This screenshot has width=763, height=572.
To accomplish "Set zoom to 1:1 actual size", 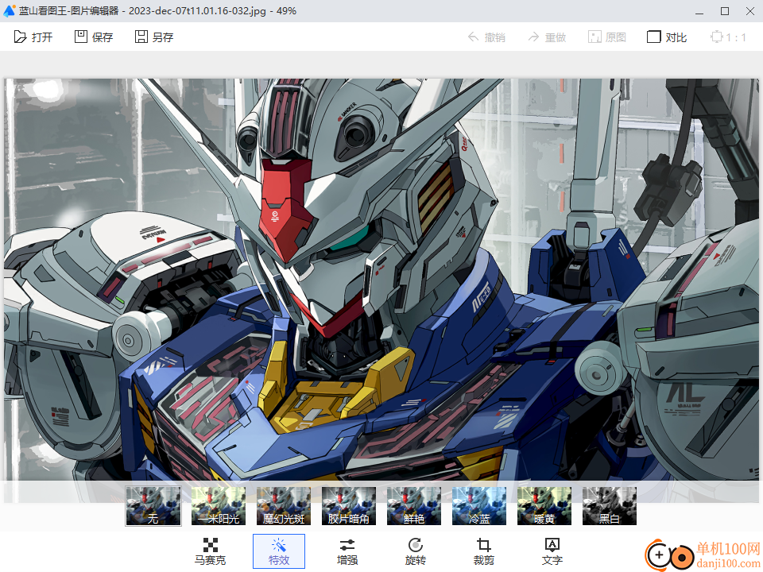I will coord(729,37).
